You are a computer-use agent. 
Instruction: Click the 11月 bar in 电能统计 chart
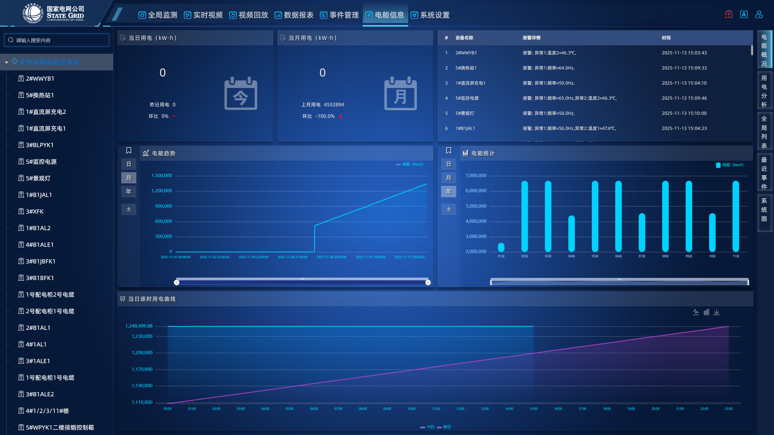[x=736, y=216]
